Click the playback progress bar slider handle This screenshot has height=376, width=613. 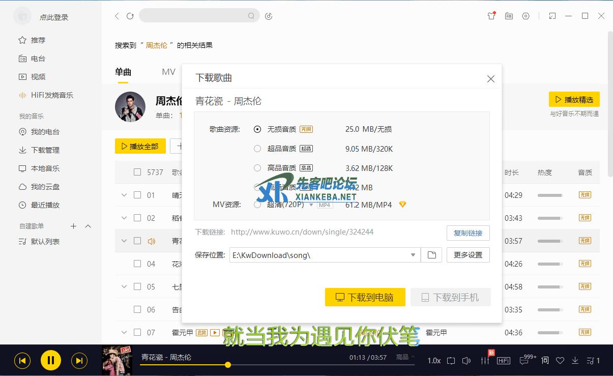click(x=228, y=364)
